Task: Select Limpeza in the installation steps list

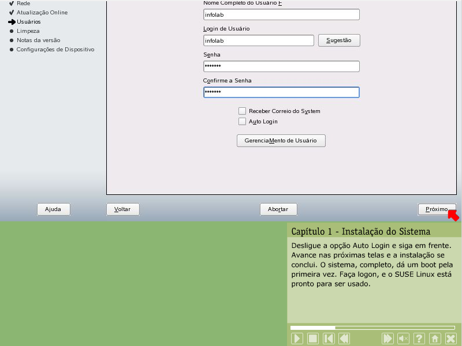Action: click(28, 31)
